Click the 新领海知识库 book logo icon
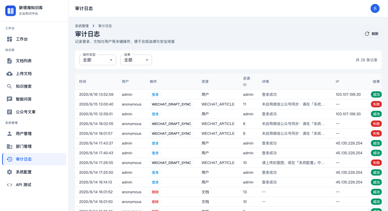The width and height of the screenshot is (388, 211). pos(10,11)
